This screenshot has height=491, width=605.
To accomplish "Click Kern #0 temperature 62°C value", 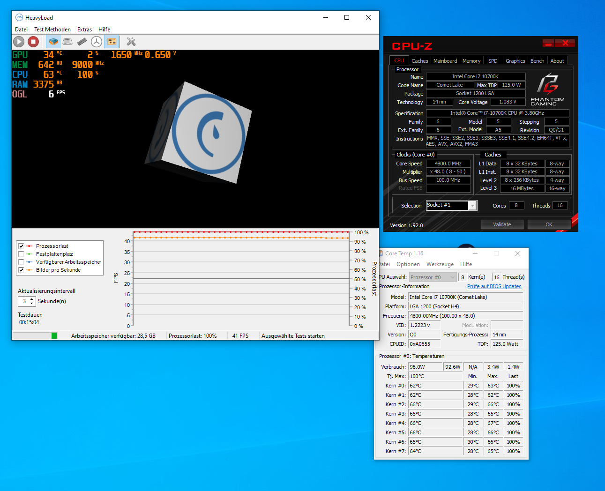I will tap(435, 386).
